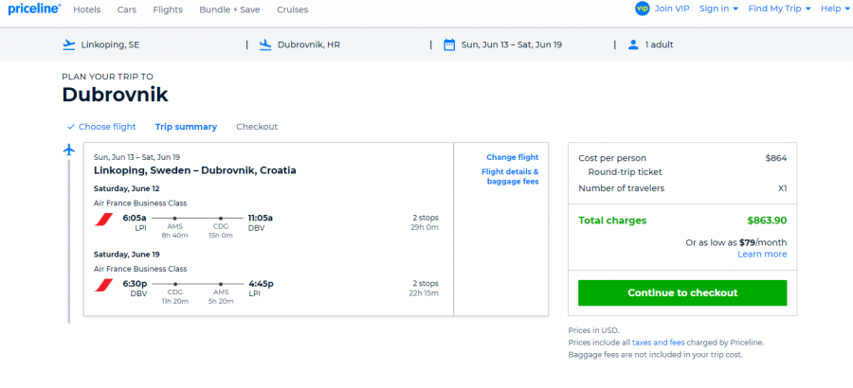This screenshot has height=388, width=853.
Task: Click the departure plane icon beside Linkoping
Action: click(67, 44)
